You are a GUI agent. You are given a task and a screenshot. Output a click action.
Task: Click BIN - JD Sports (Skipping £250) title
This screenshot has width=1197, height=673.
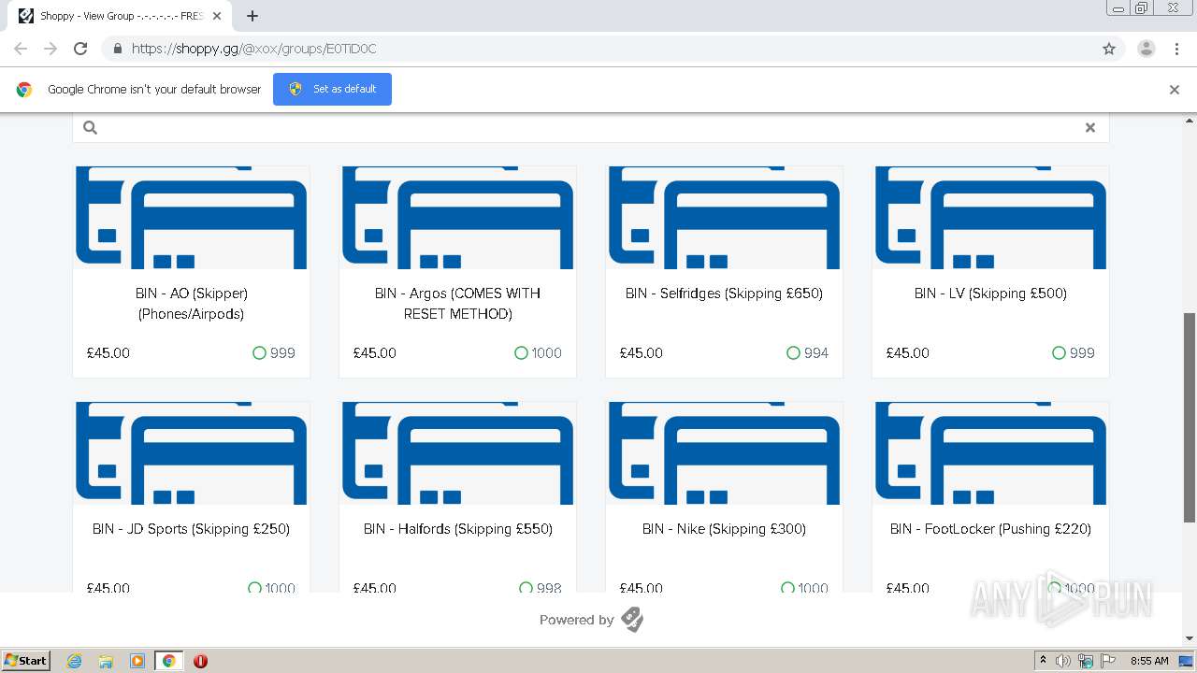coord(192,529)
